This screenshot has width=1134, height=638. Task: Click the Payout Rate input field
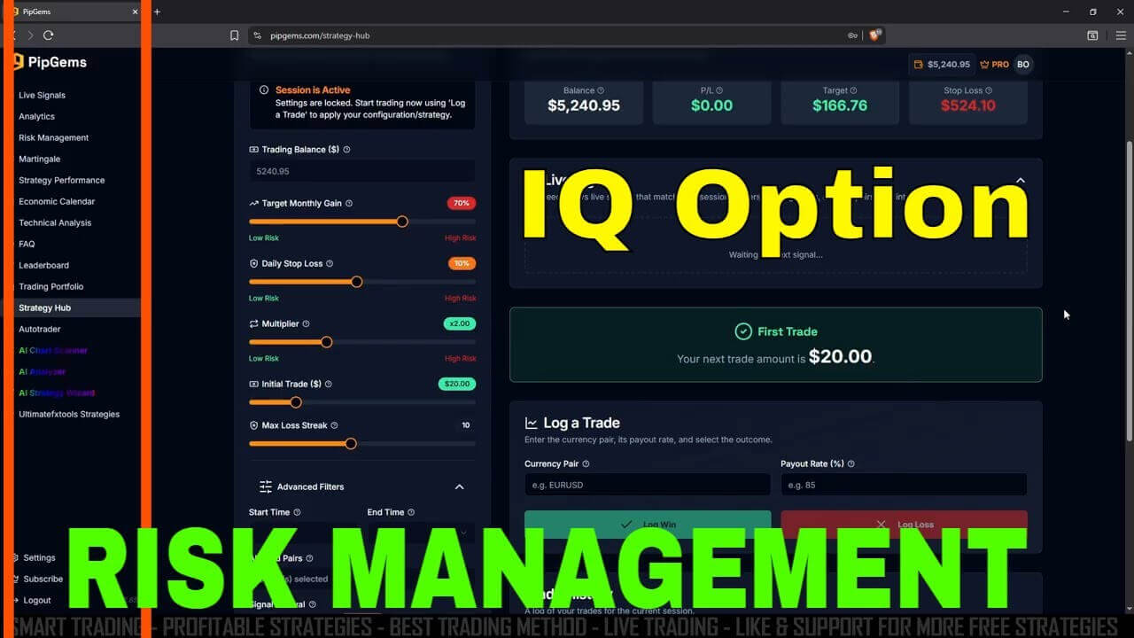pos(904,485)
